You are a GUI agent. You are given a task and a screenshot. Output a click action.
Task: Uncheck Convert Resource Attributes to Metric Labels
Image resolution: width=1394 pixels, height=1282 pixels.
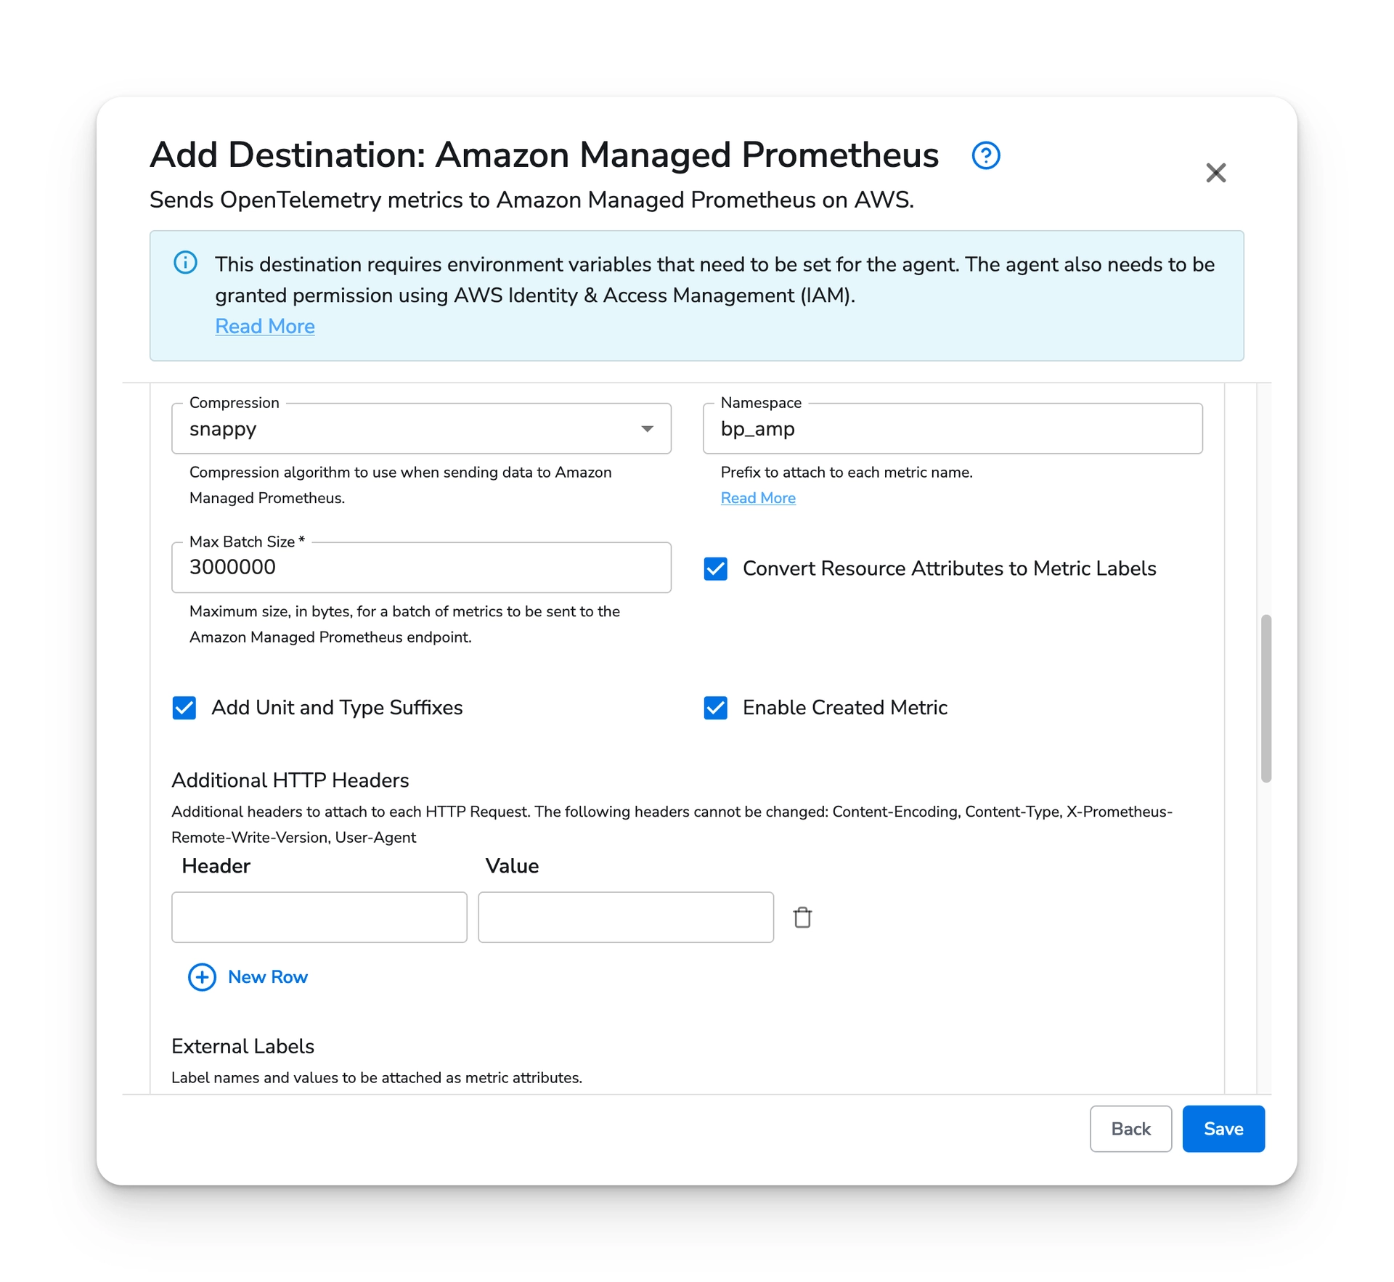click(715, 568)
